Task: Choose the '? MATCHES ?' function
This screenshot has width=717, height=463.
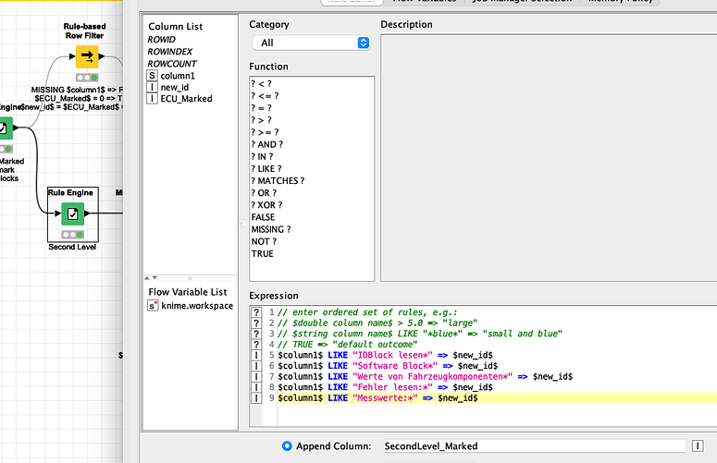Action: pos(278,181)
